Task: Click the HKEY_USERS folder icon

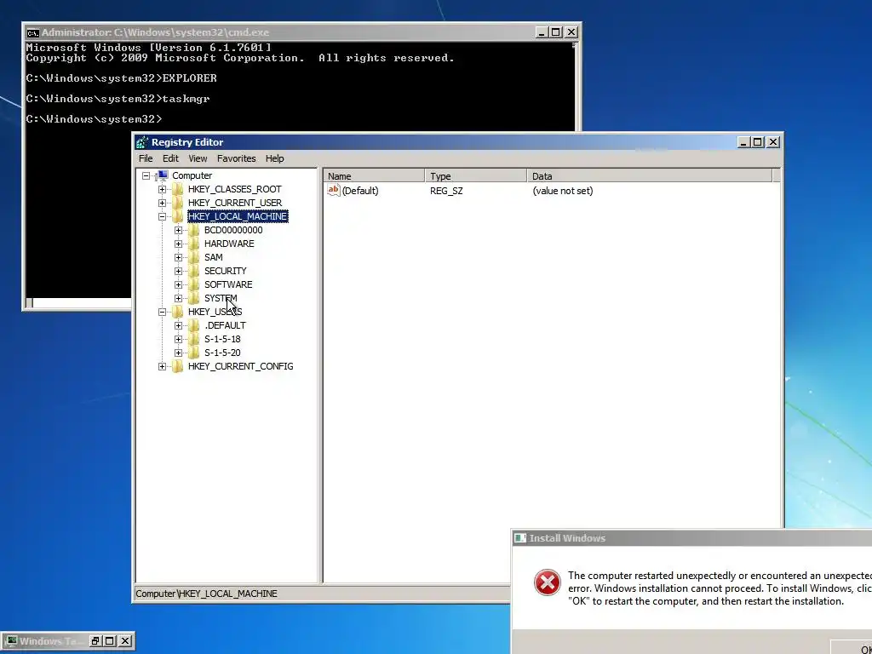Action: click(177, 312)
